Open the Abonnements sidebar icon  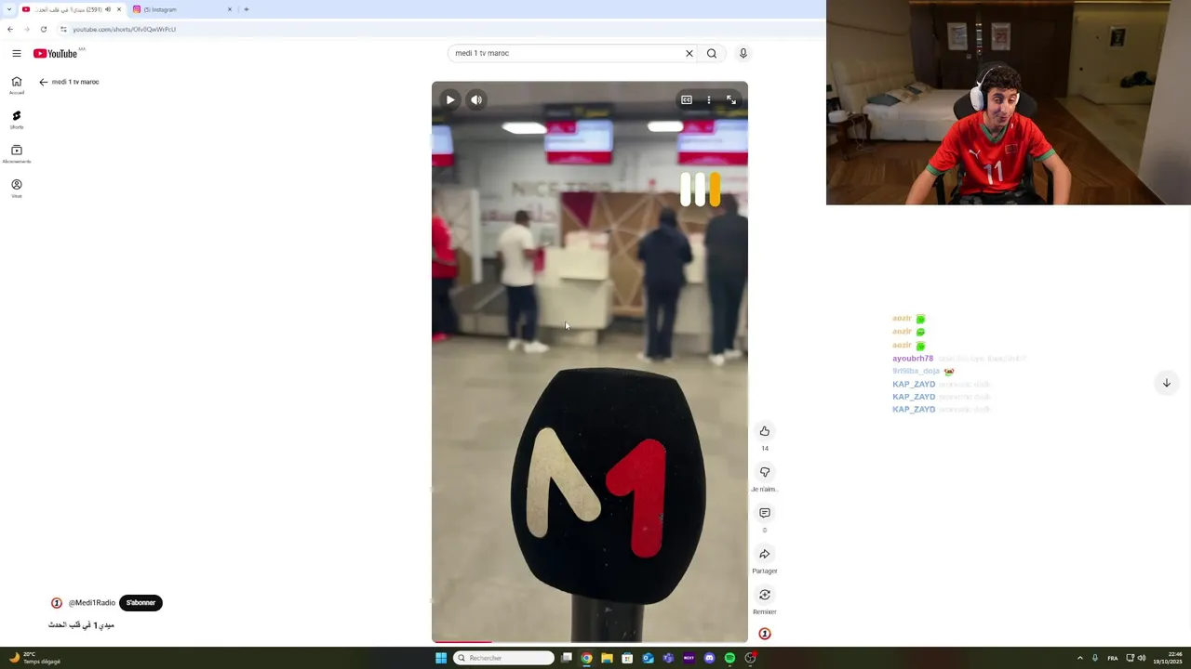point(17,153)
